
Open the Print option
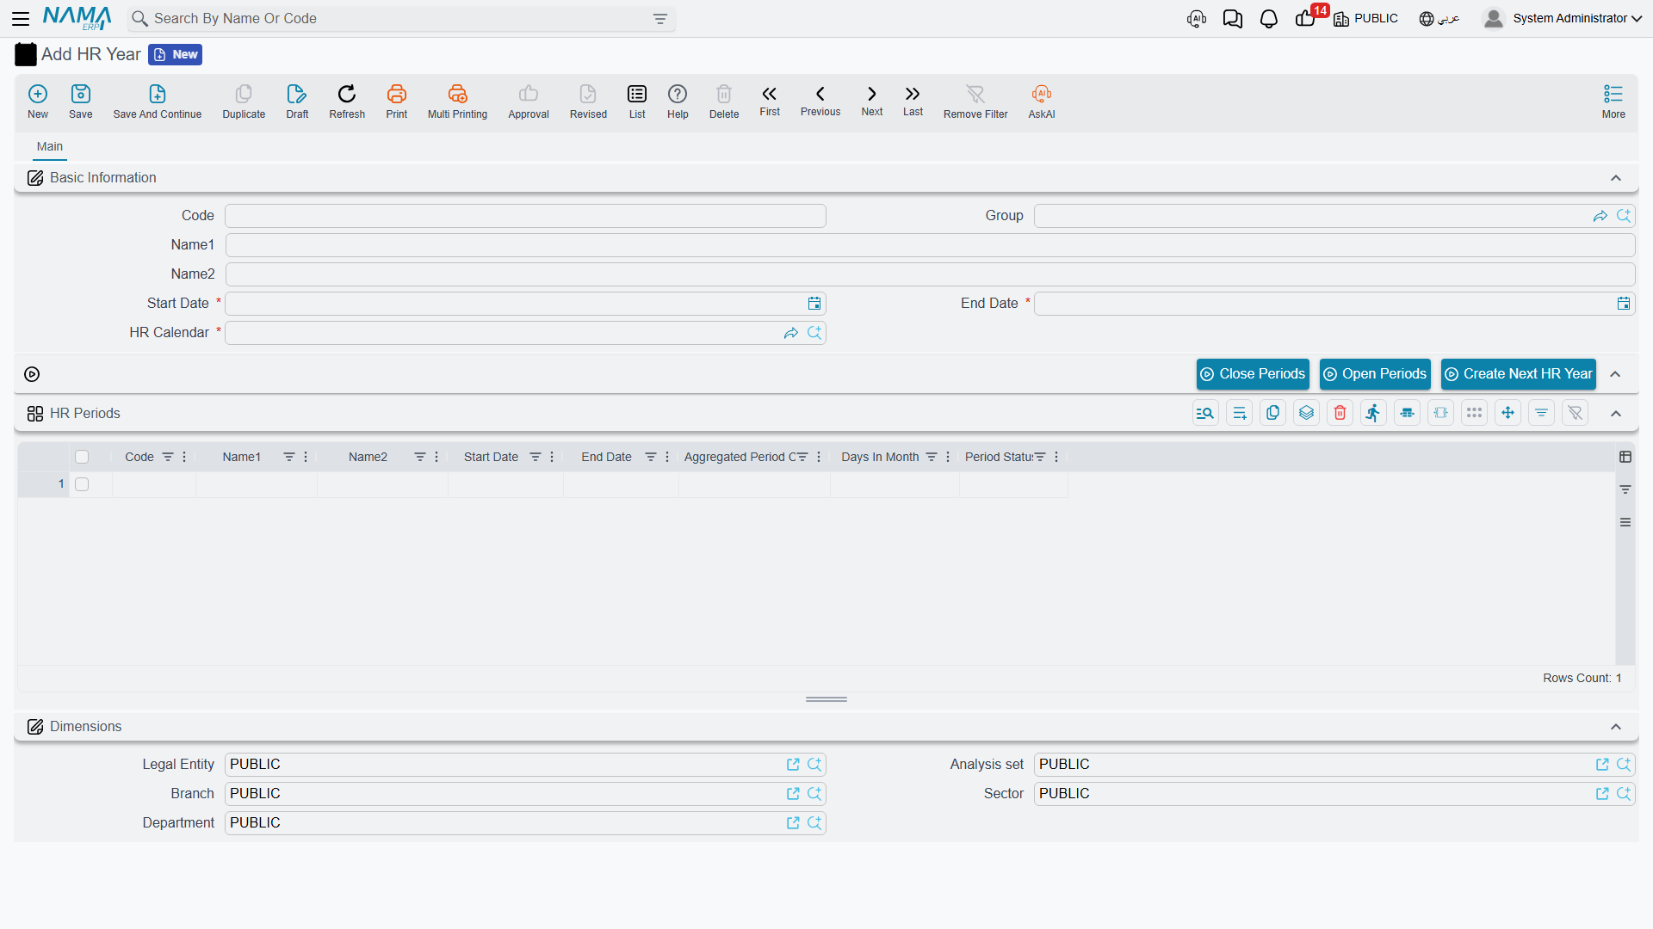pos(397,102)
